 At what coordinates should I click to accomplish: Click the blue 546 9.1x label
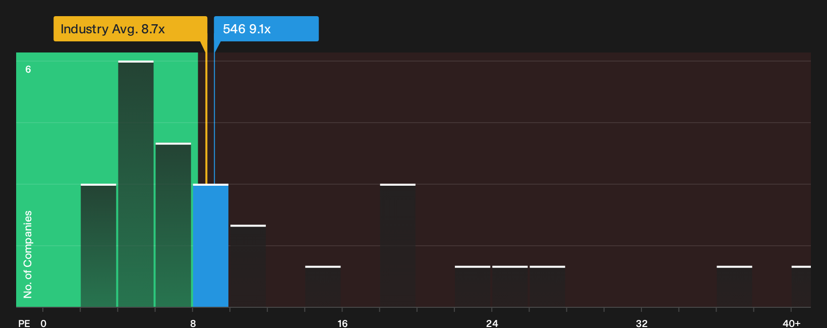pos(266,29)
